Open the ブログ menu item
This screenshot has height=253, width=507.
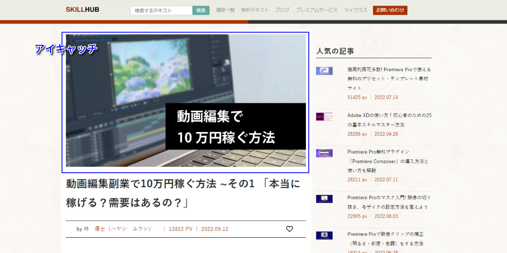[x=282, y=10]
